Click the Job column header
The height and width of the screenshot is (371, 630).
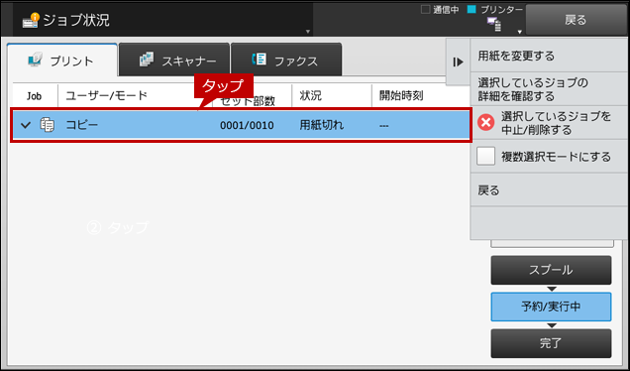point(34,96)
